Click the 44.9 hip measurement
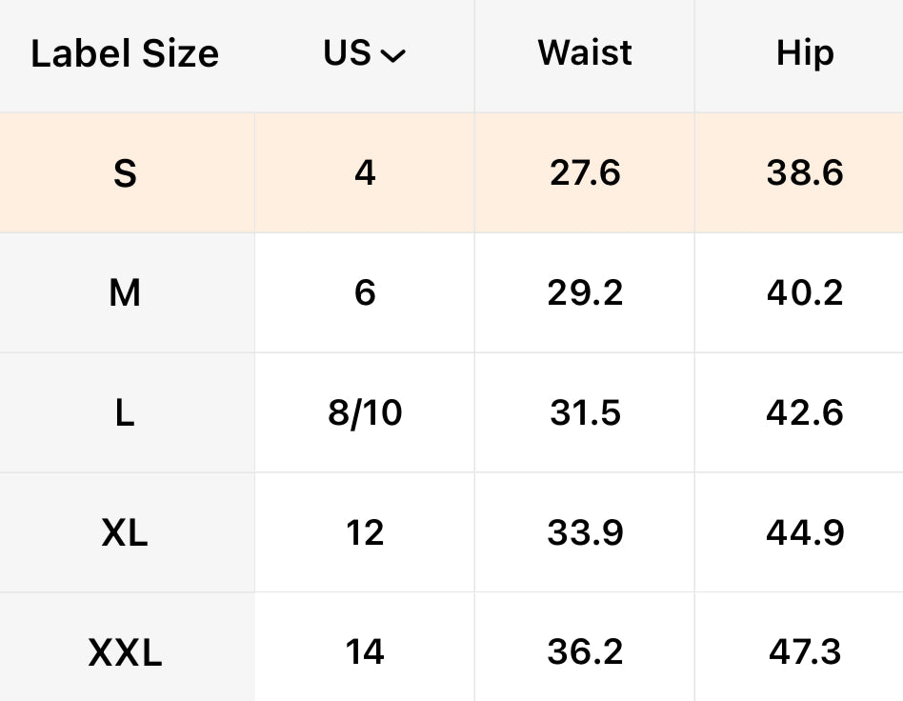Viewport: 903px width, 701px height. coord(805,533)
